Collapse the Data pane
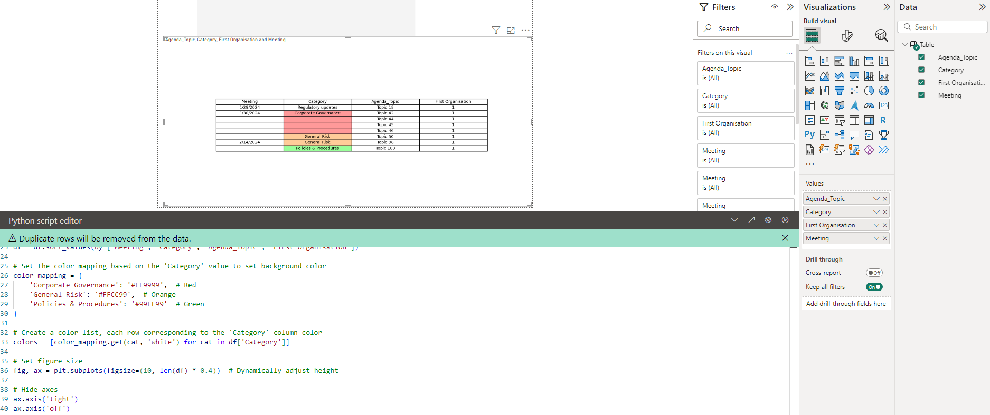 [982, 7]
